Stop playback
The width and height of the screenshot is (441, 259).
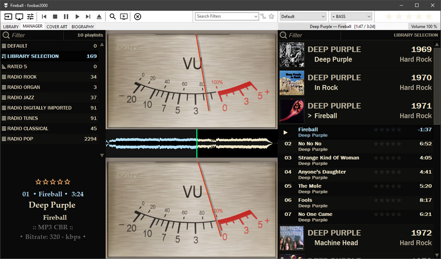click(x=55, y=17)
